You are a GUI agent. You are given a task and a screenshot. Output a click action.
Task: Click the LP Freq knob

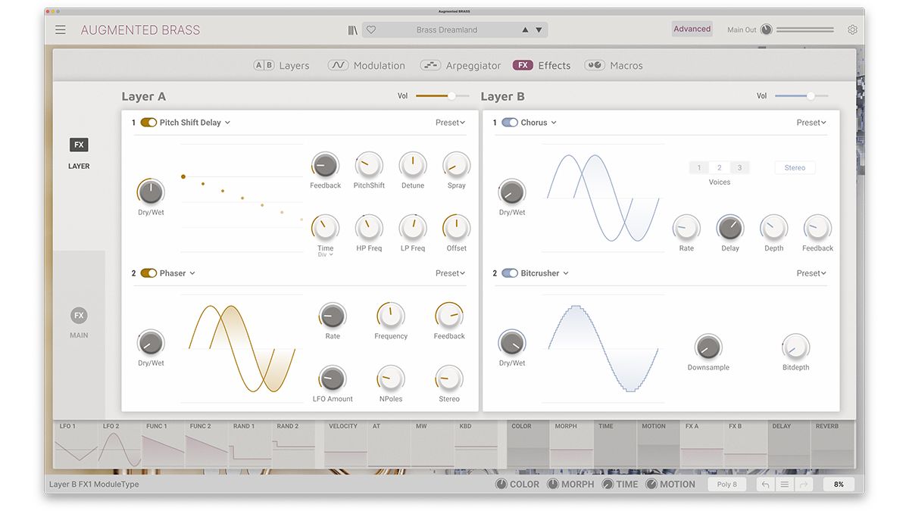413,228
